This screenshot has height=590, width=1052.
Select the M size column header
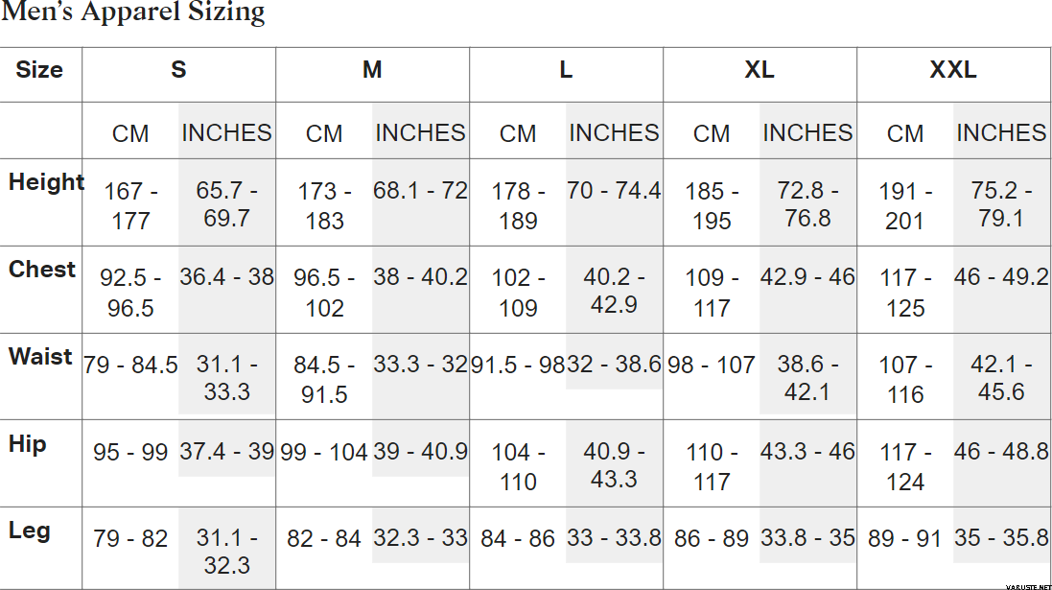click(372, 70)
